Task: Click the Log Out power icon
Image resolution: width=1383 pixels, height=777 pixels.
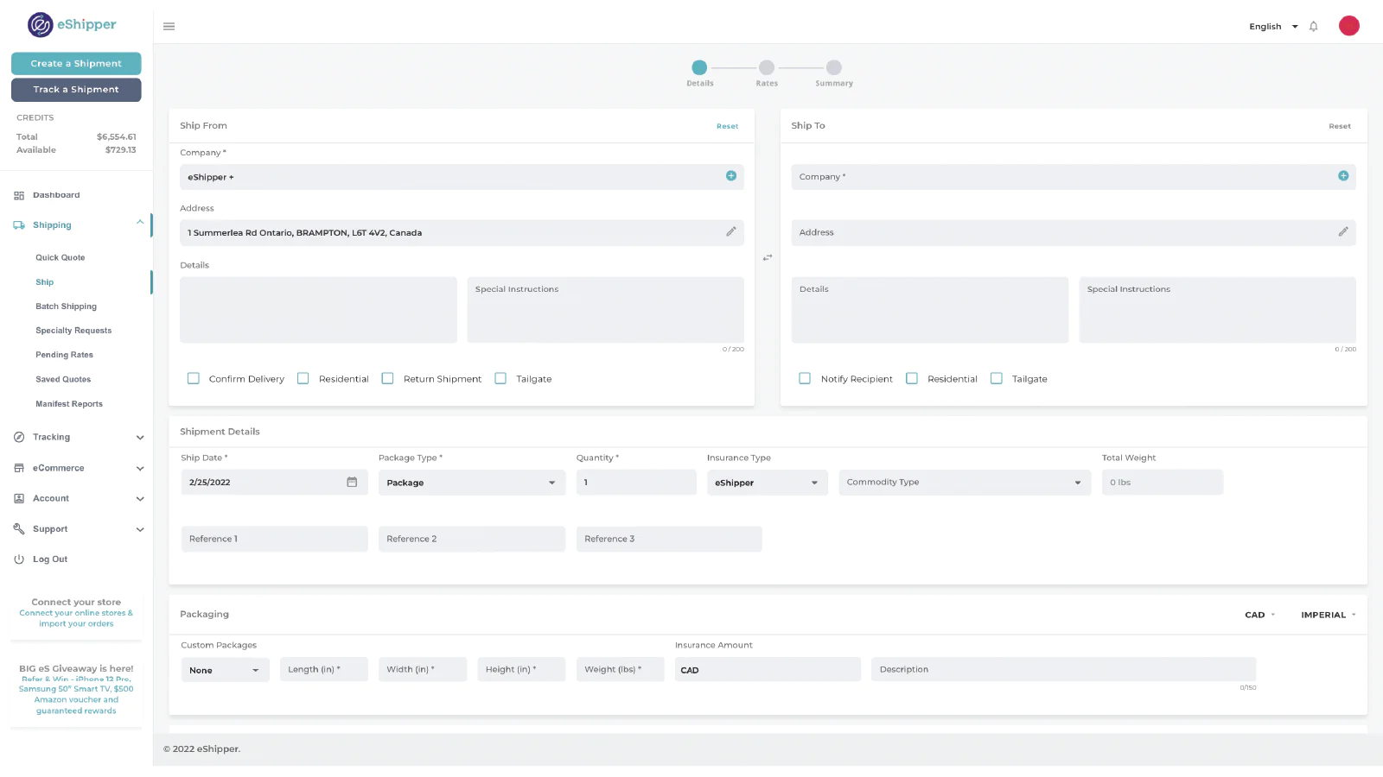Action: click(19, 559)
